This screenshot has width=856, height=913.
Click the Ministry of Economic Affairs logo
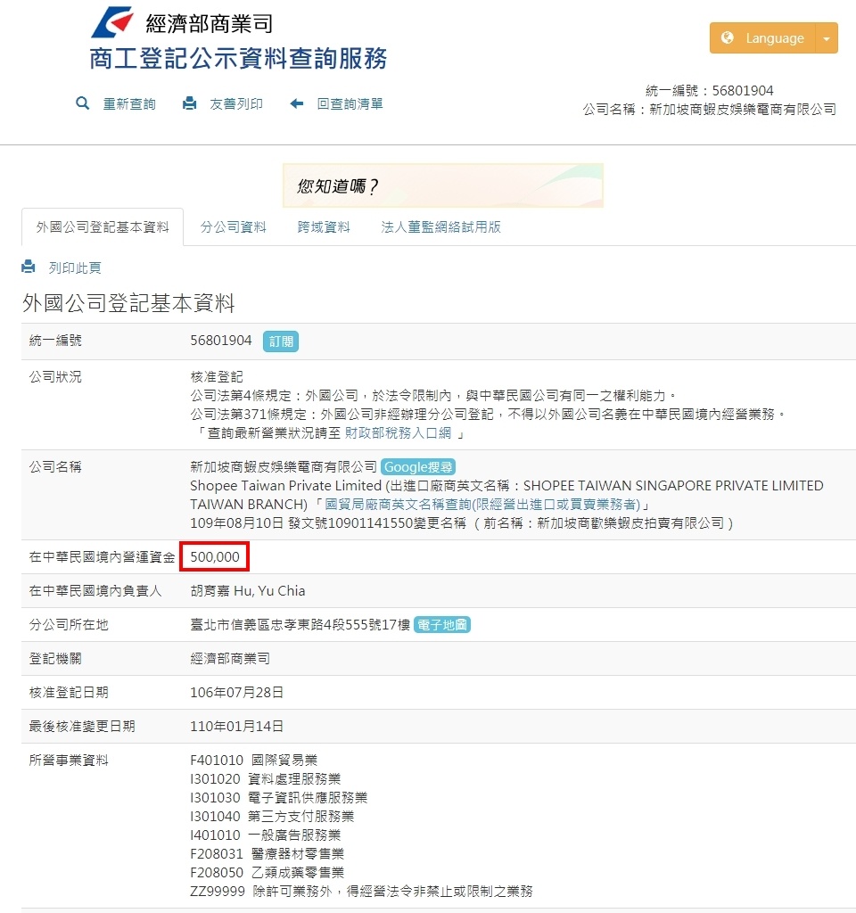coord(112,22)
